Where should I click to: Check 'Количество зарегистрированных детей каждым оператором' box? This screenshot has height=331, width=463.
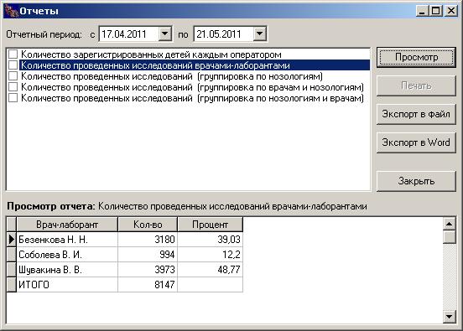click(13, 54)
